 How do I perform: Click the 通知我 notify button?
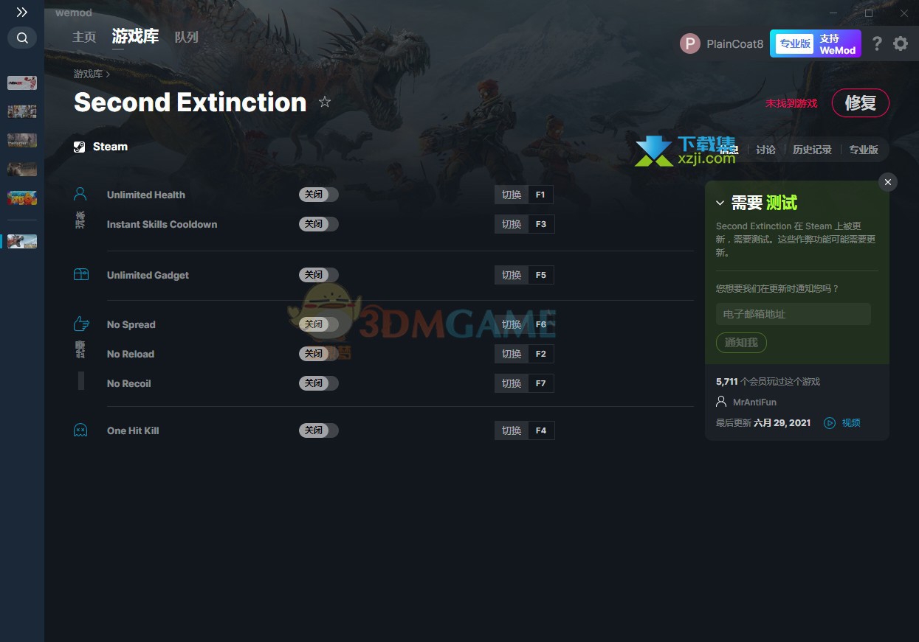(x=741, y=343)
